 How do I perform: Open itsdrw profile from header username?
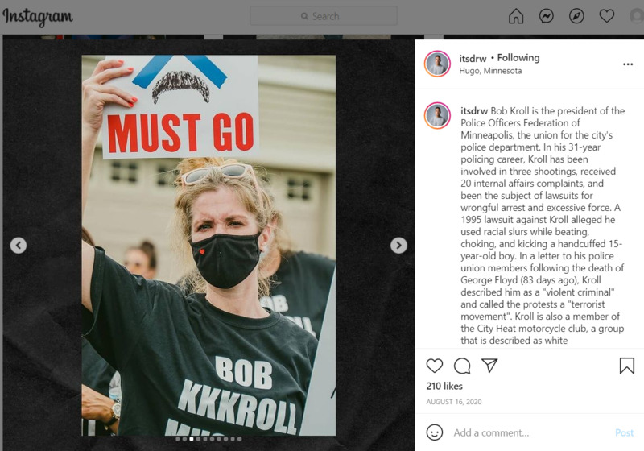(x=473, y=58)
